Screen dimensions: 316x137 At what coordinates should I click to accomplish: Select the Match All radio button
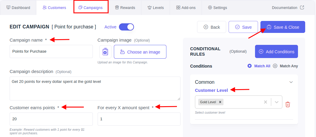pyautogui.click(x=250, y=66)
